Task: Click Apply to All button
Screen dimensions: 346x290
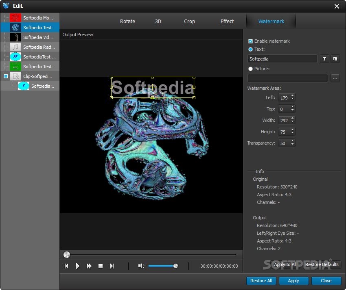Action: [285, 264]
